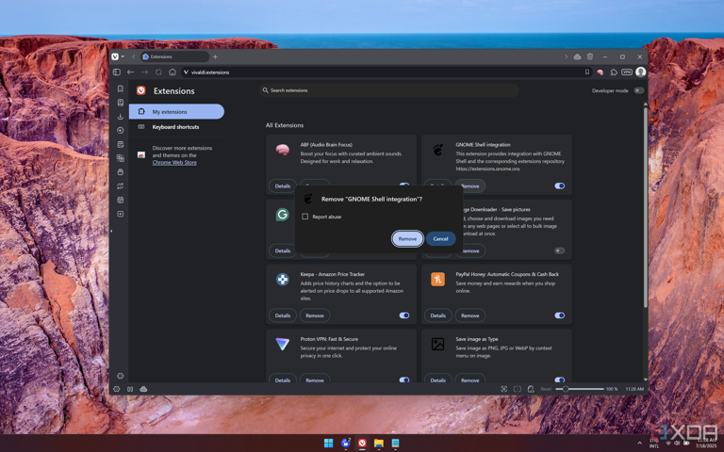Click the page zoom slider
This screenshot has width=724, height=452.
coord(580,389)
